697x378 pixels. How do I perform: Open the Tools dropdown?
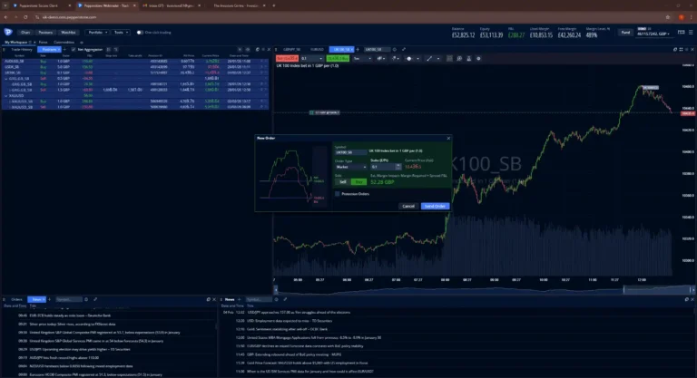click(121, 33)
